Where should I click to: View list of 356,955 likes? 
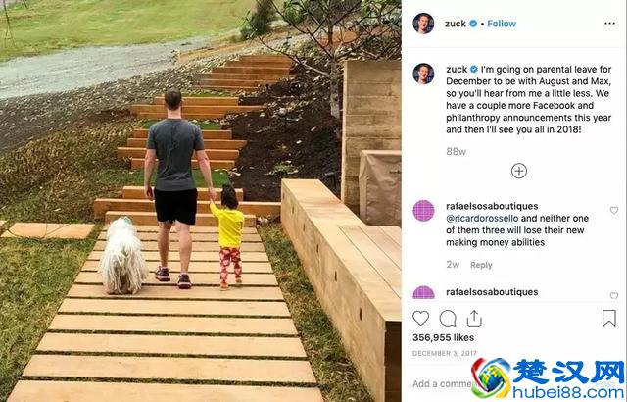[x=443, y=337]
